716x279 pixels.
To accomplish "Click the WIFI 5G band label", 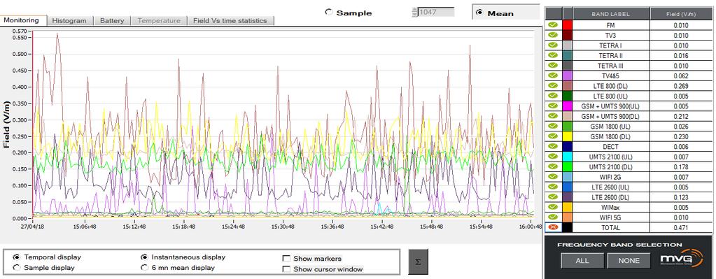I will [610, 217].
